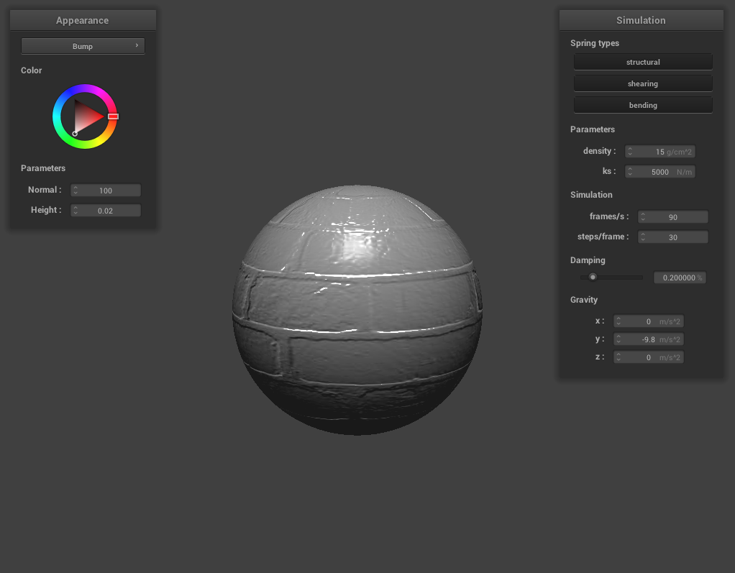Click the 'steps/frame :' label

(x=603, y=237)
